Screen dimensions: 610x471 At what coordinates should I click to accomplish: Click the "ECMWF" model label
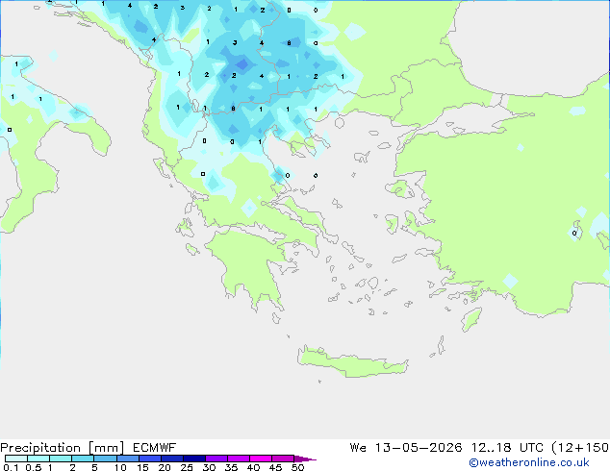[155, 448]
